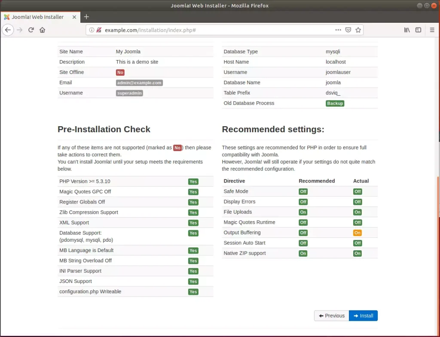Click the INI Parser Support label
This screenshot has width=440, height=337.
(80, 271)
